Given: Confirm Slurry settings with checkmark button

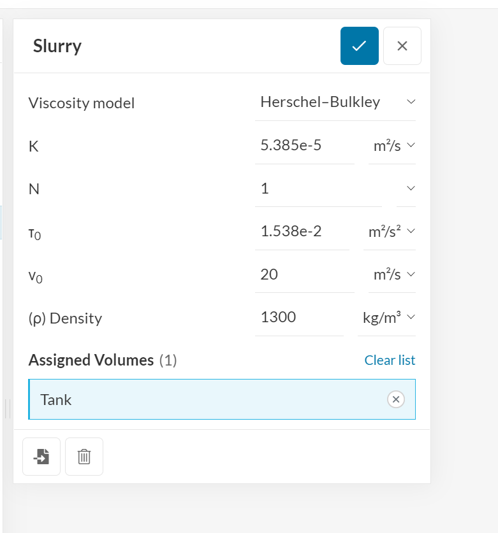Looking at the screenshot, I should coord(360,46).
